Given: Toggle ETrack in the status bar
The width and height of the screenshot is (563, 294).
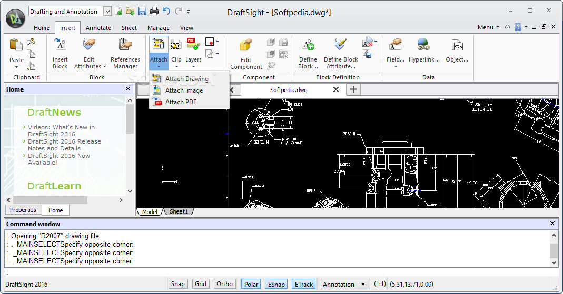Looking at the screenshot, I should [x=304, y=285].
